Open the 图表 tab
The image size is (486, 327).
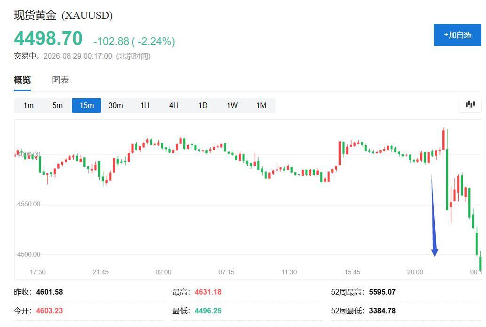(61, 80)
